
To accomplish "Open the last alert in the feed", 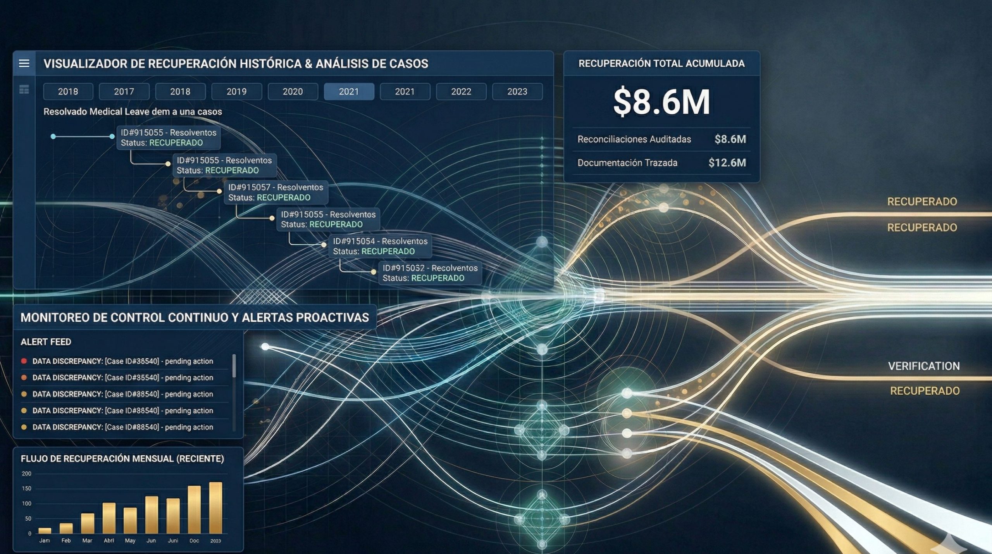I will pos(122,427).
